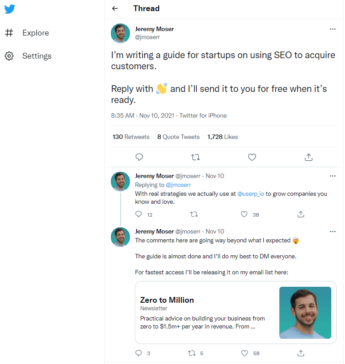Share the main SEO guide tweet
The width and height of the screenshot is (345, 364).
[309, 157]
